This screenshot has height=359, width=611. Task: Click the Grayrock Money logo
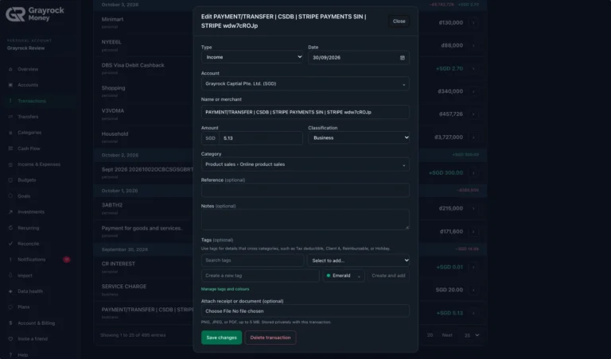point(35,14)
